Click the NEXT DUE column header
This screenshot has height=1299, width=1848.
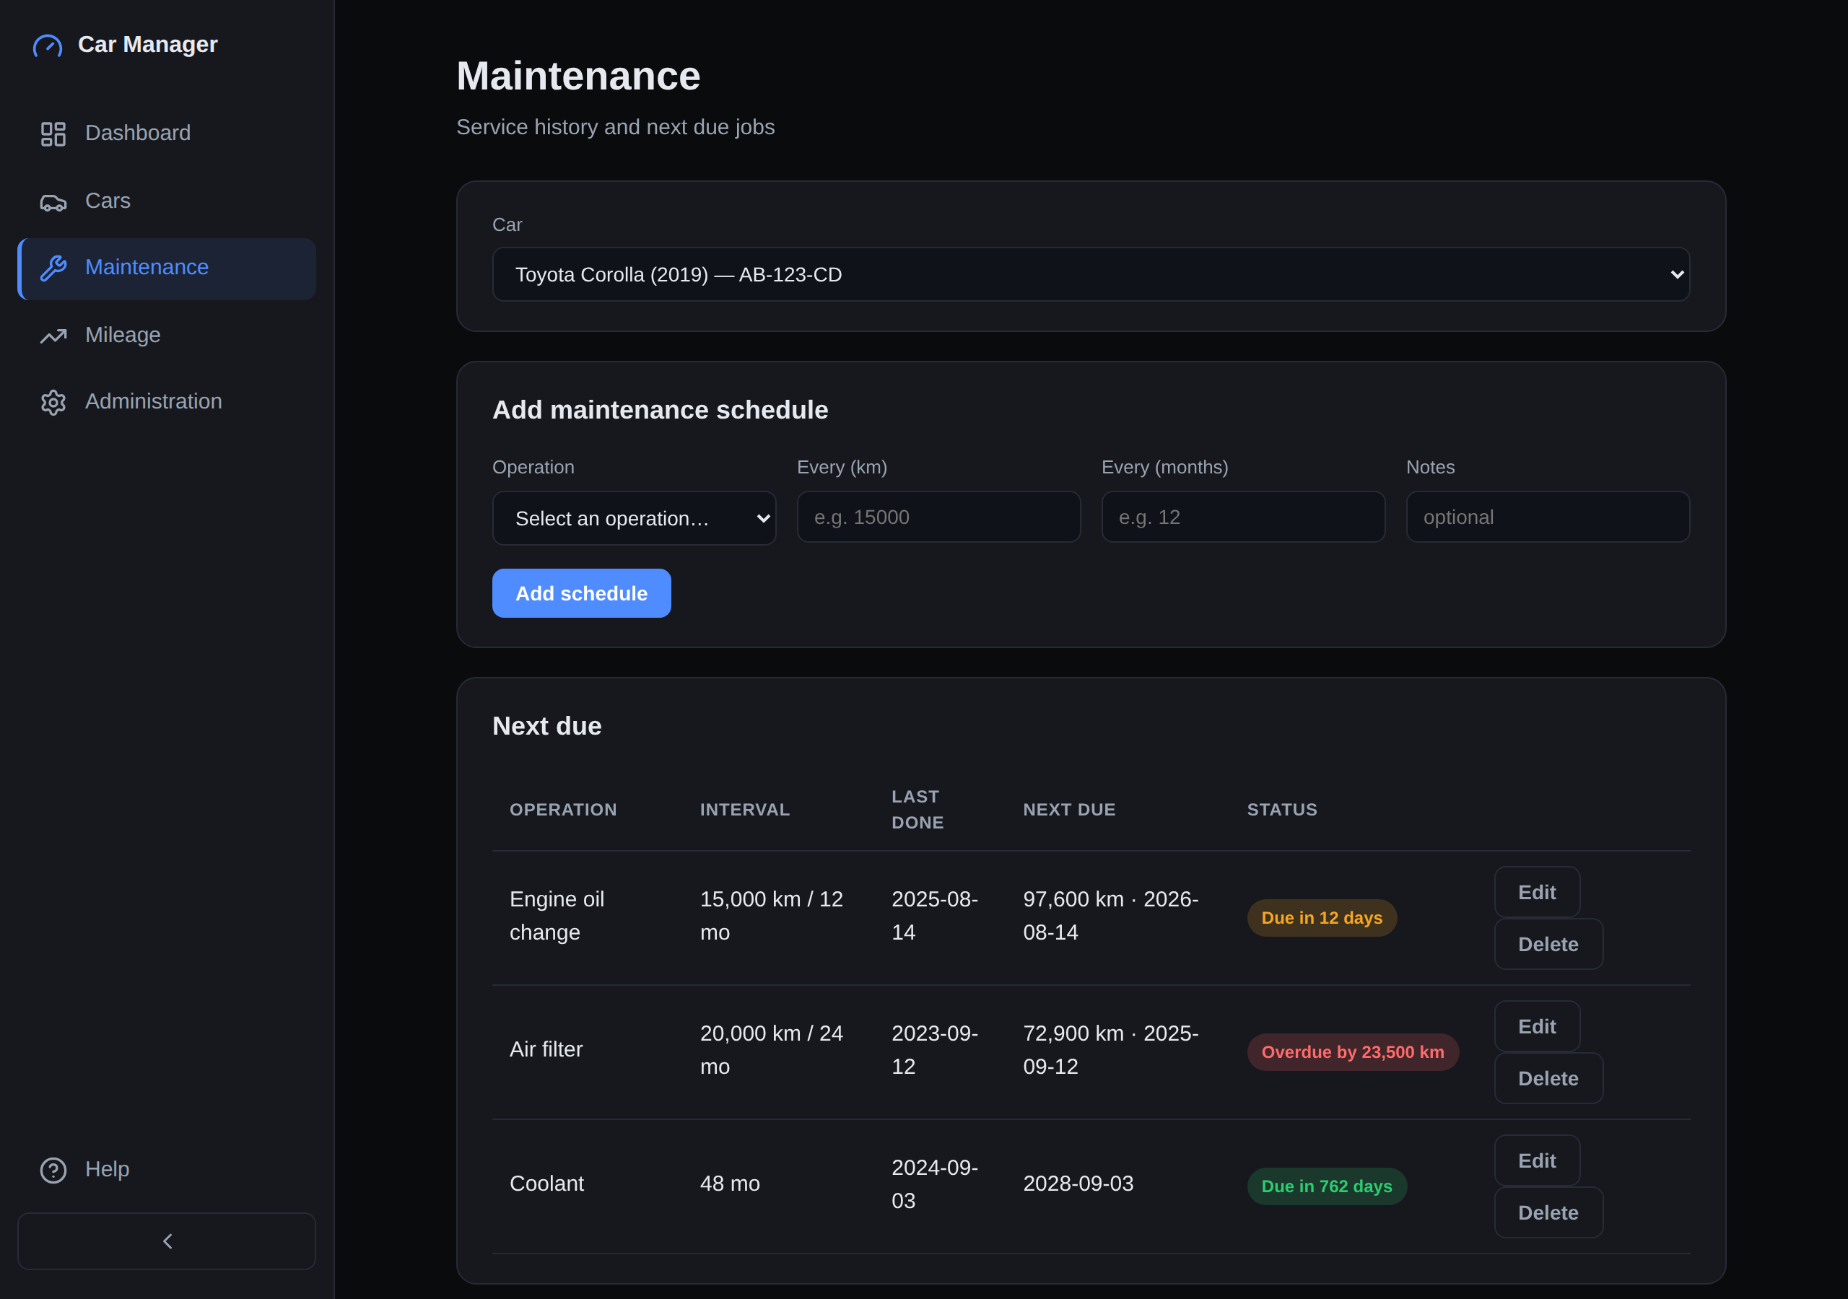click(x=1069, y=810)
